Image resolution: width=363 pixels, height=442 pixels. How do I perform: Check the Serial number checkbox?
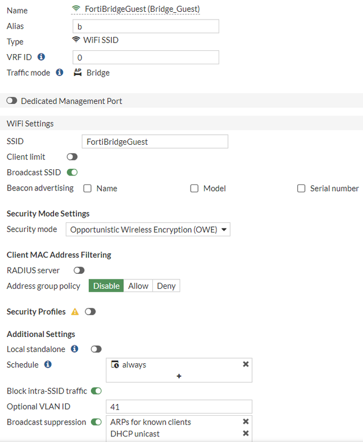[302, 188]
